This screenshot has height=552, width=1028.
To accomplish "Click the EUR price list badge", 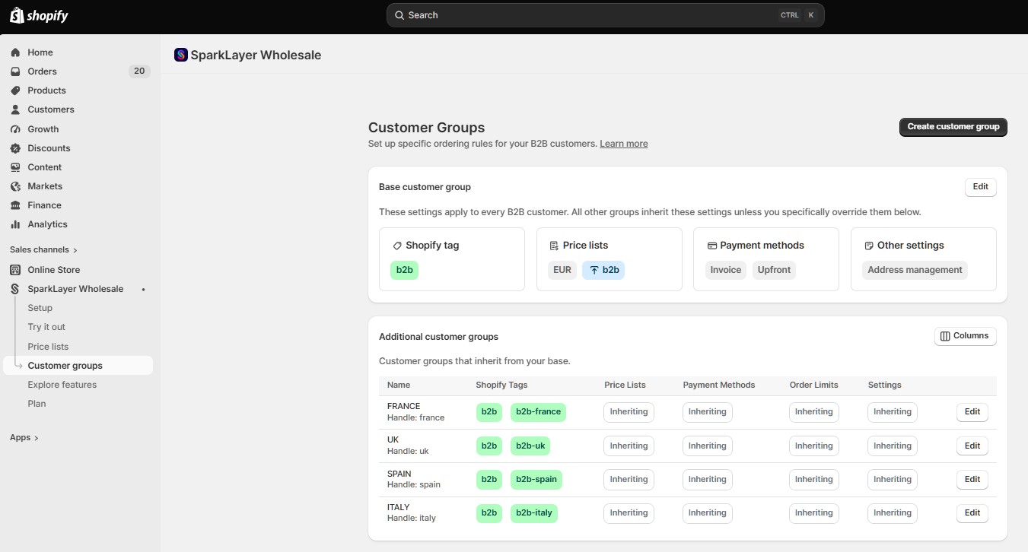I will pos(562,270).
